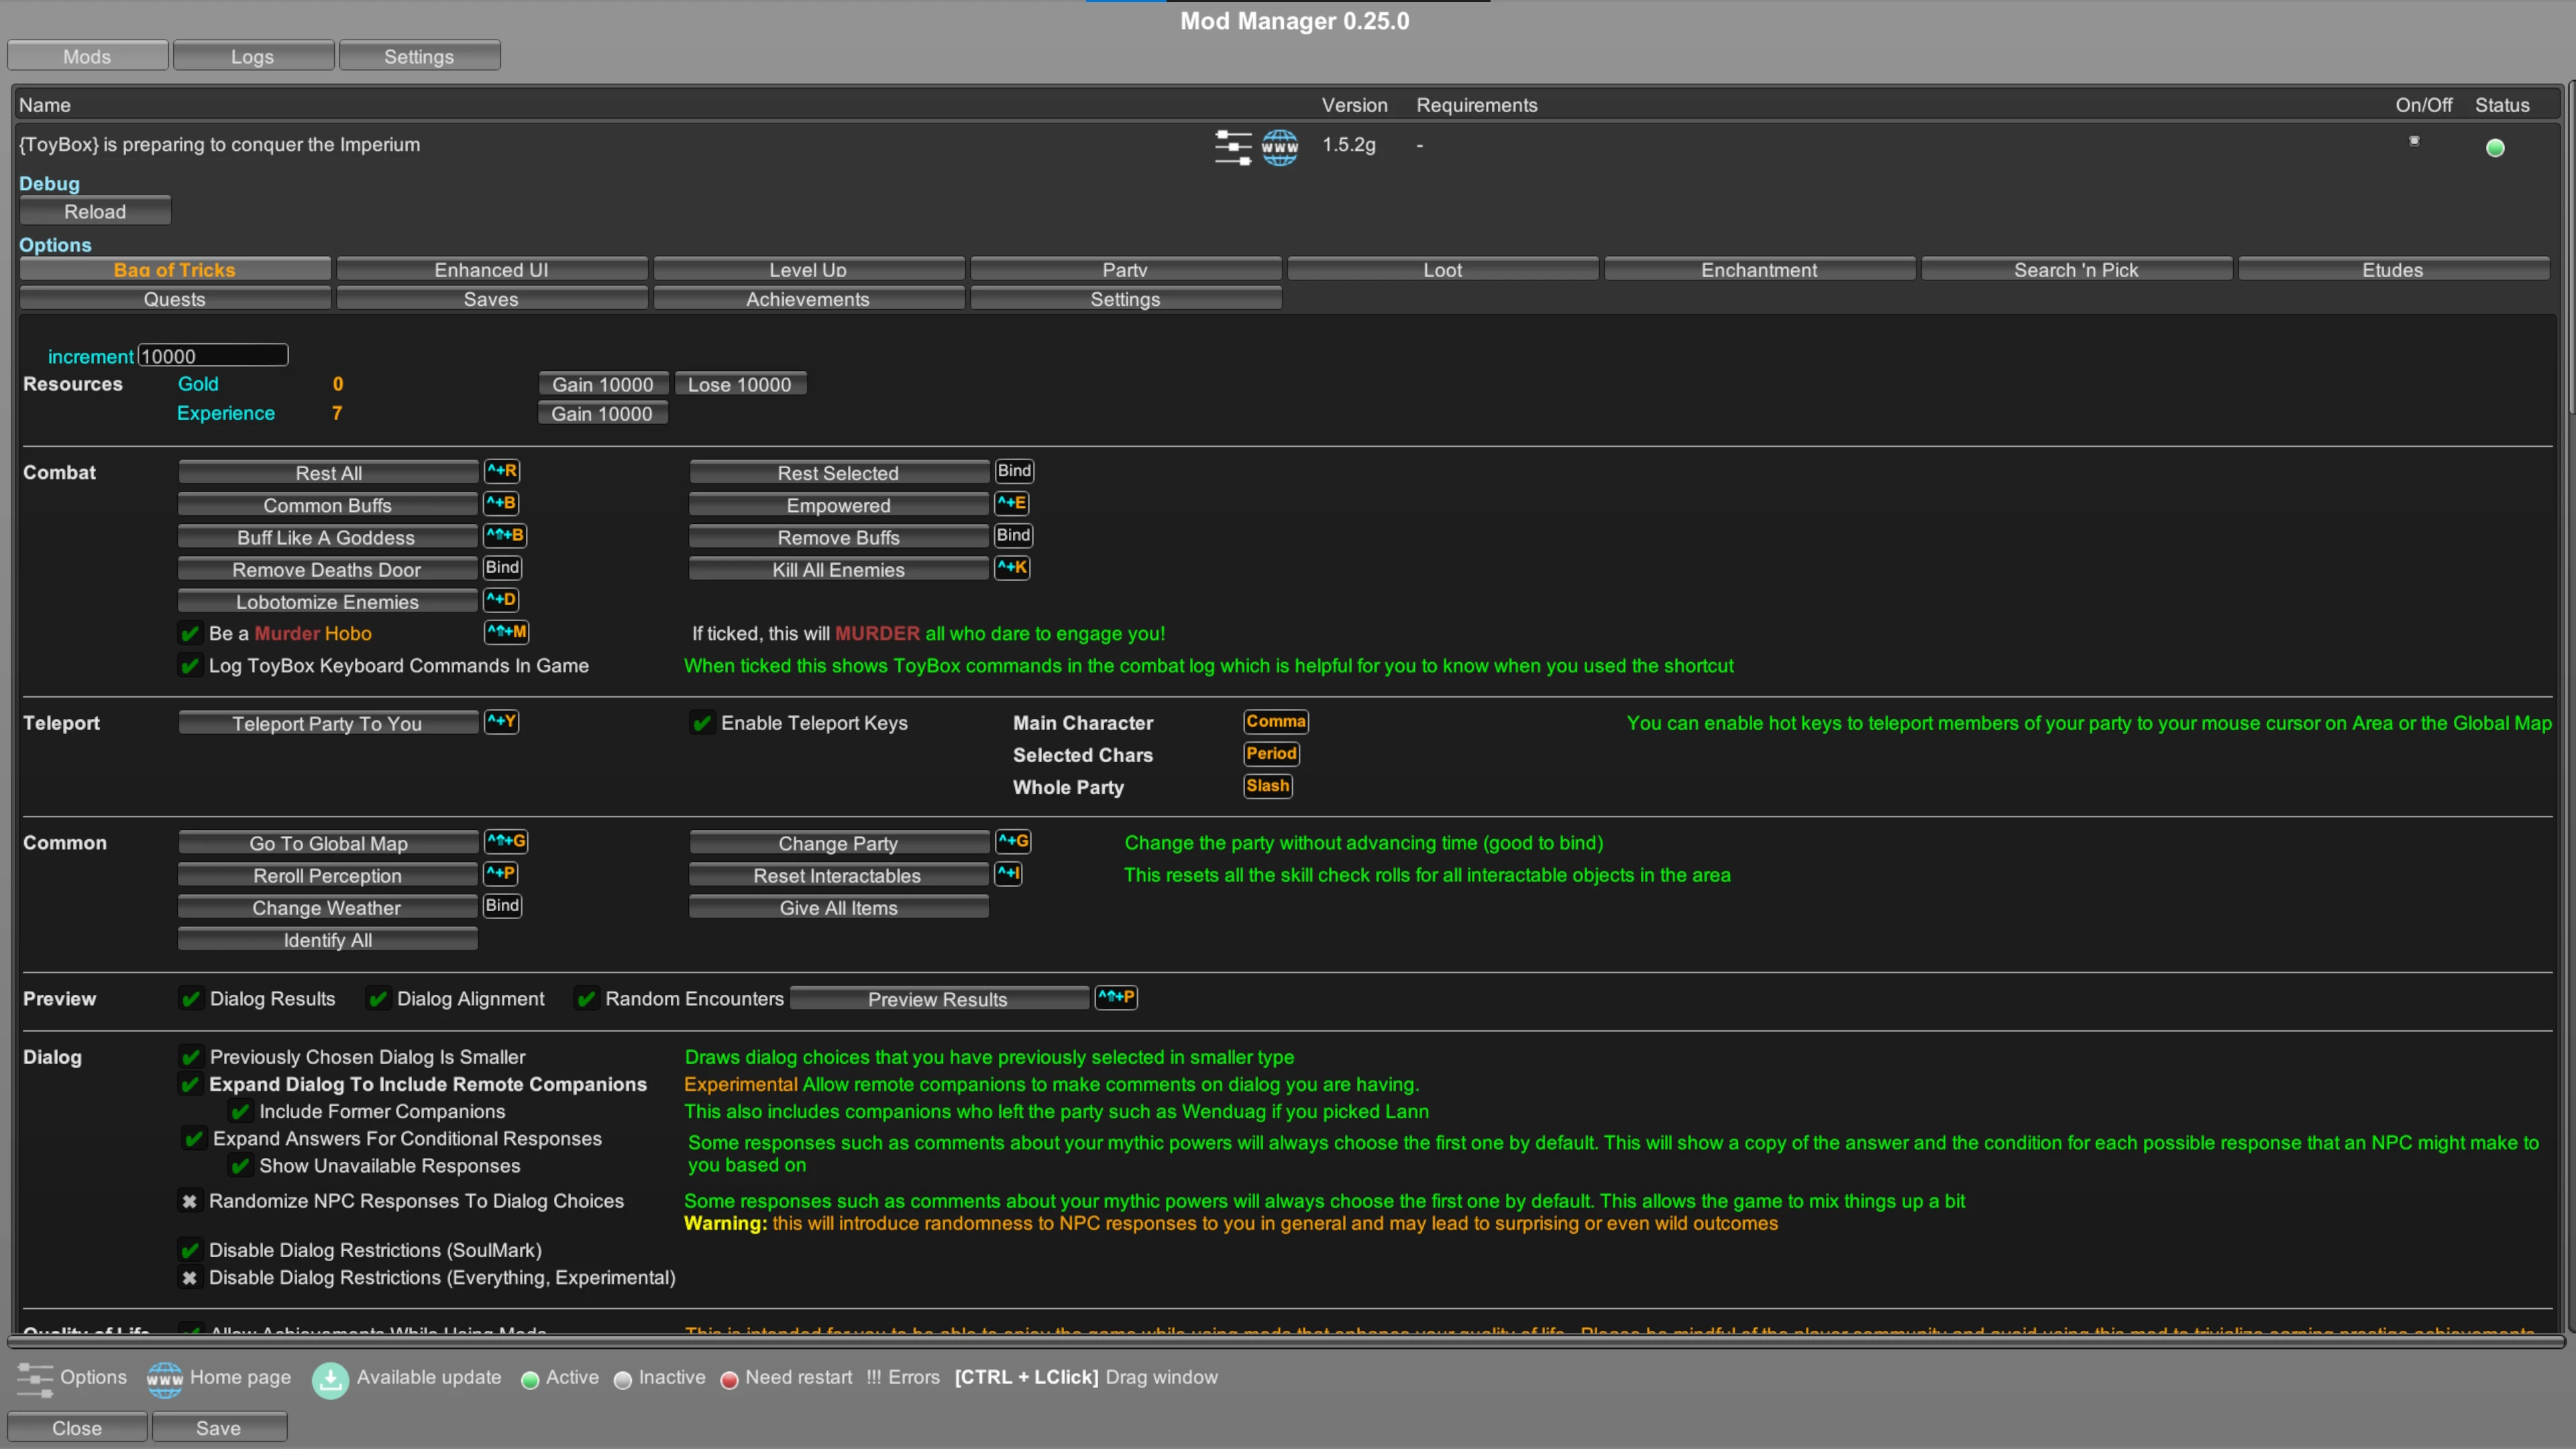Click the Close button at bottom
2576x1449 pixels.
coord(77,1427)
